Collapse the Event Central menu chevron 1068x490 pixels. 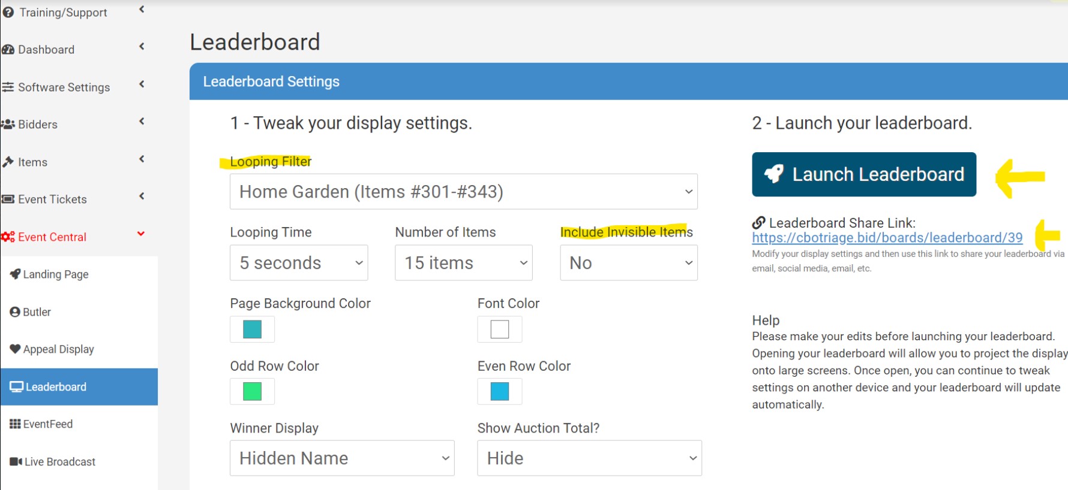click(141, 234)
